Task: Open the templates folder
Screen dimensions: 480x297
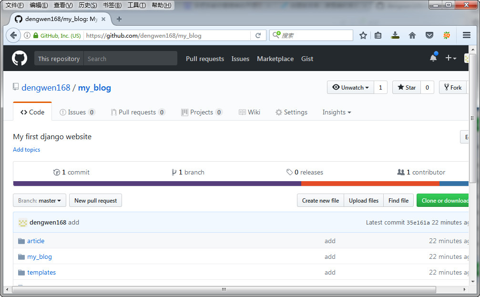Action: (x=41, y=272)
